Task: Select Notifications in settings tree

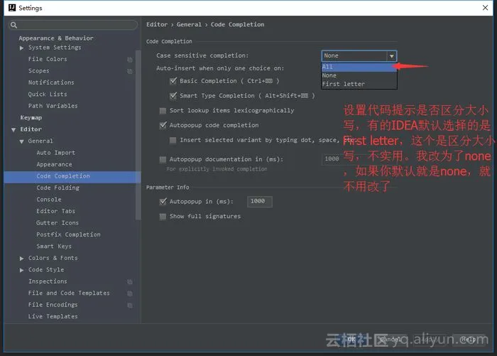Action: [x=51, y=82]
